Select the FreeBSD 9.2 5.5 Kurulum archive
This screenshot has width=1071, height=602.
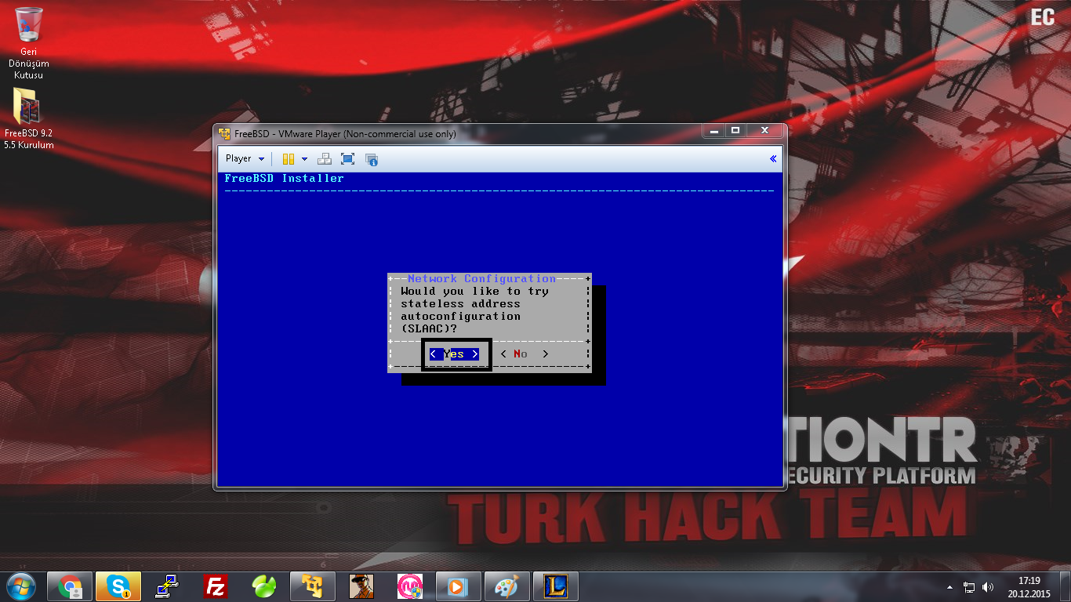[28, 118]
